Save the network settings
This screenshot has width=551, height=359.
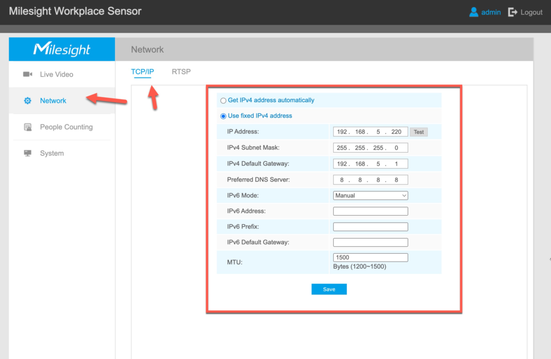click(329, 289)
